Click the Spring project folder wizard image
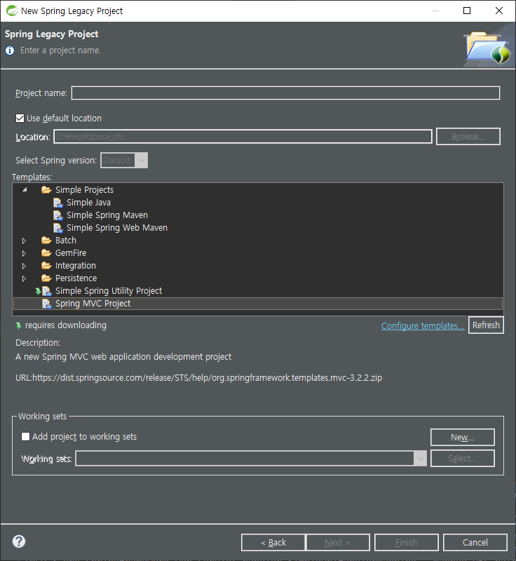This screenshot has width=516, height=561. coord(488,47)
